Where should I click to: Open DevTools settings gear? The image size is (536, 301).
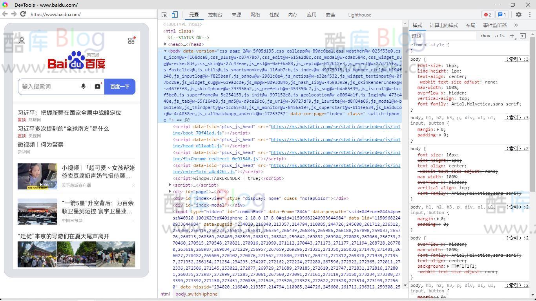(519, 15)
